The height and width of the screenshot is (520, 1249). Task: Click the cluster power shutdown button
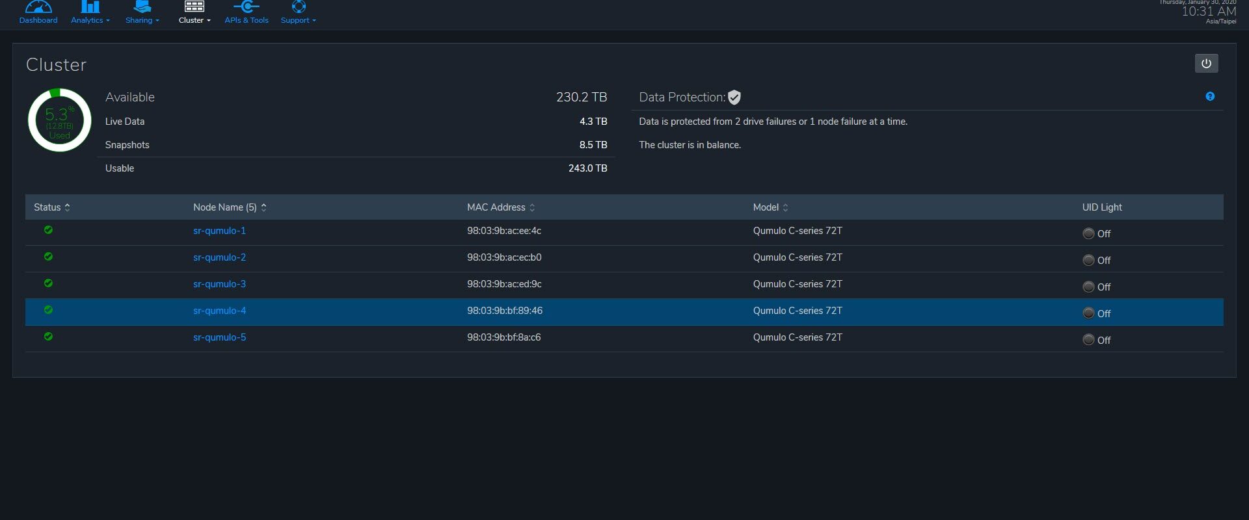1206,64
